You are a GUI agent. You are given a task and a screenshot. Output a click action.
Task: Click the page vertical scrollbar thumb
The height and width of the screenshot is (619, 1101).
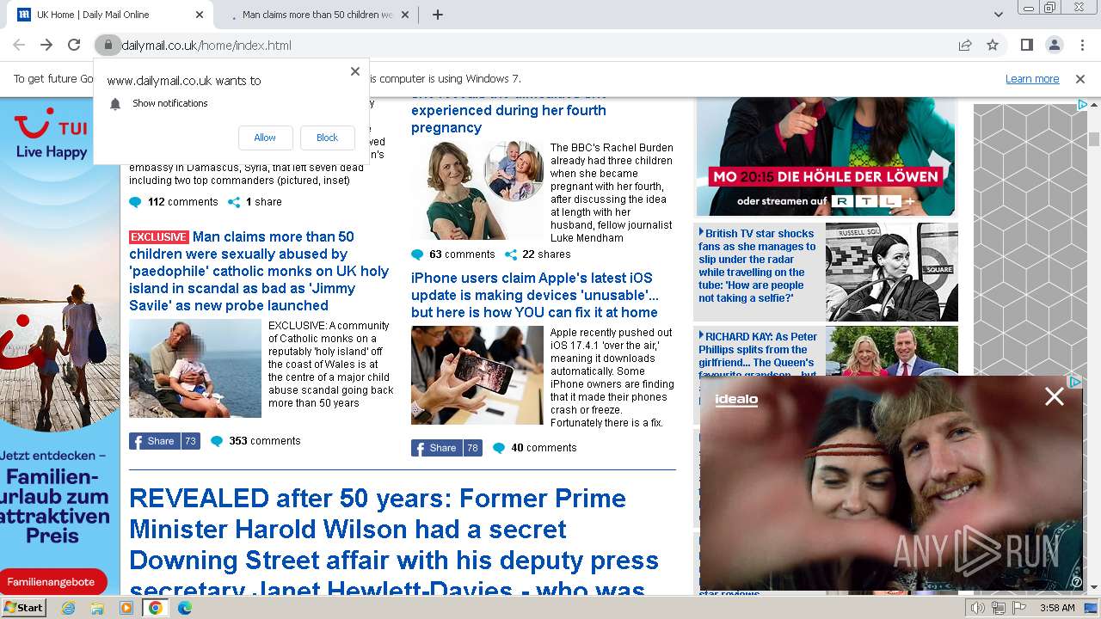(1094, 139)
